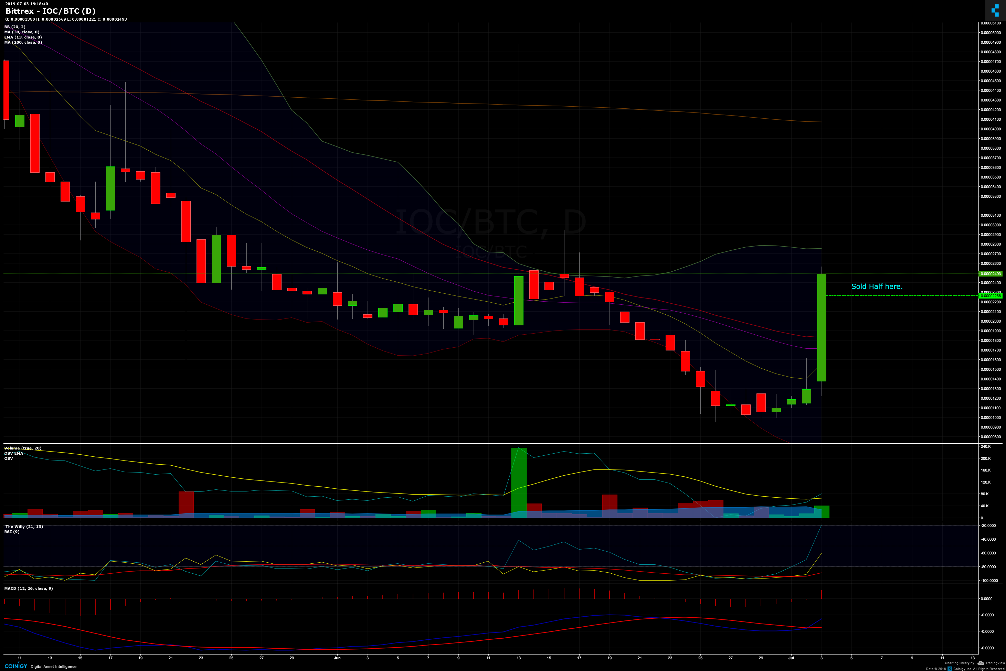Select the 'EMA (13, close, 0)' indicator label

[x=23, y=37]
